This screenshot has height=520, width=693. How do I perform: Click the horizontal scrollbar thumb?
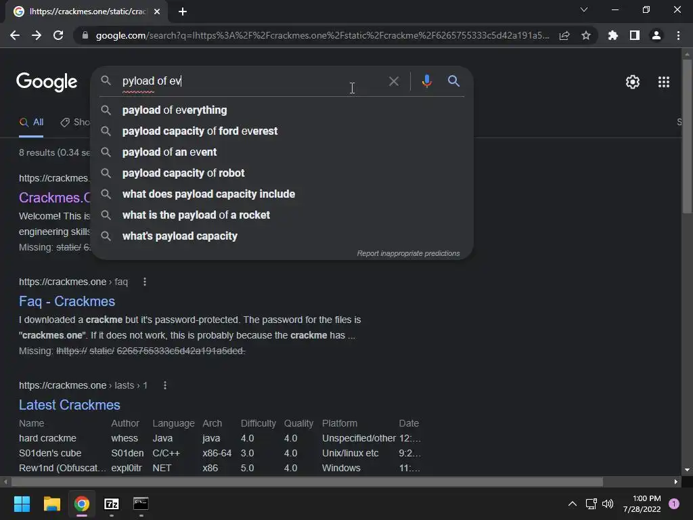pos(307,481)
